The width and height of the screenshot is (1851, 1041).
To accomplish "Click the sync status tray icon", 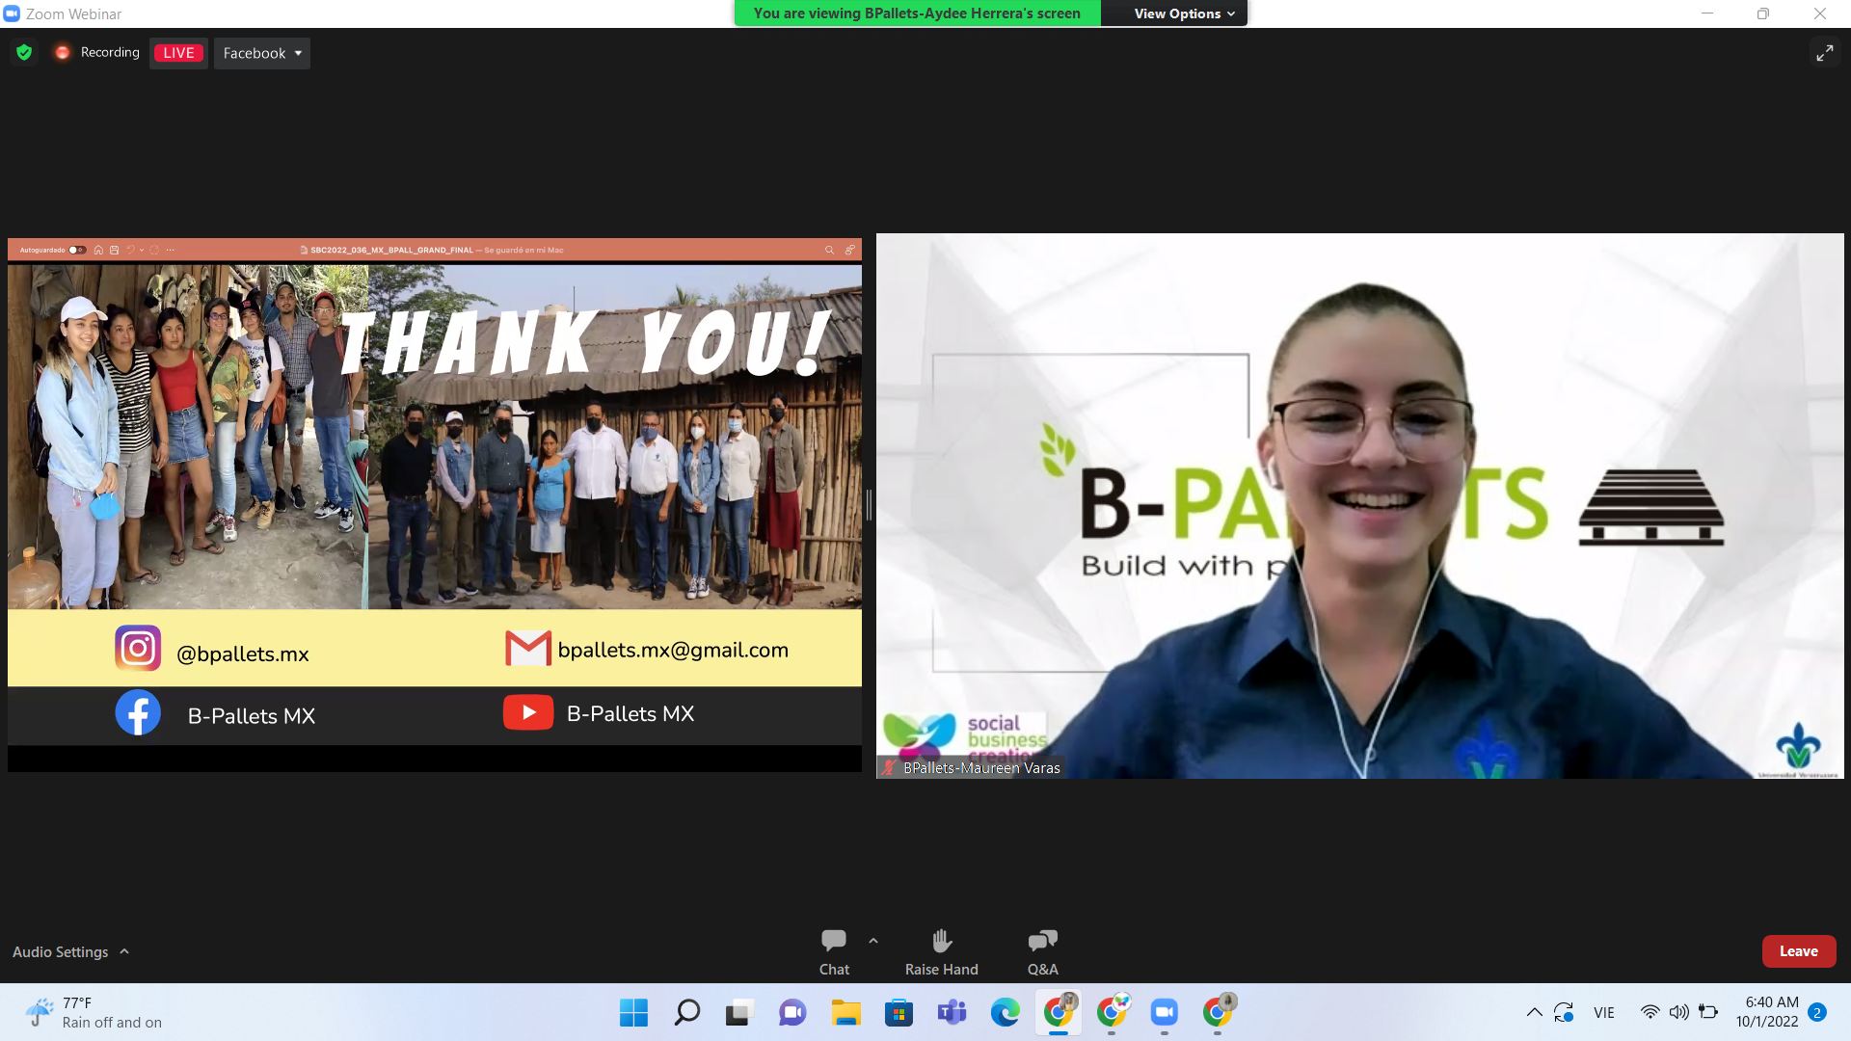I will coord(1564,1012).
